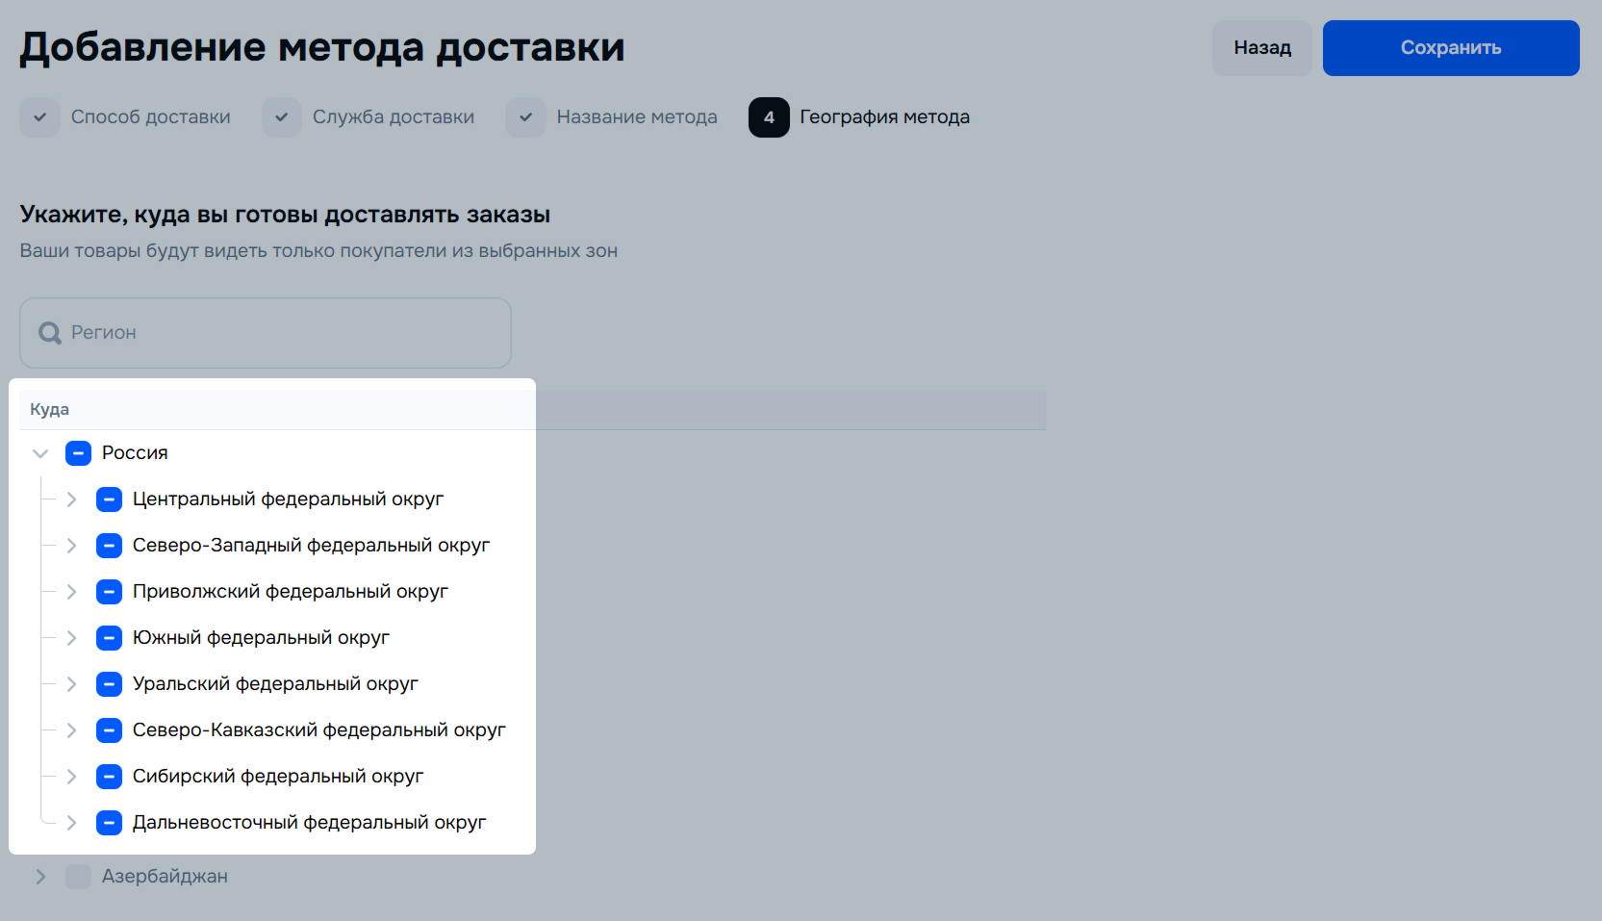
Task: Check the Азербайджан checkbox
Action: [78, 877]
